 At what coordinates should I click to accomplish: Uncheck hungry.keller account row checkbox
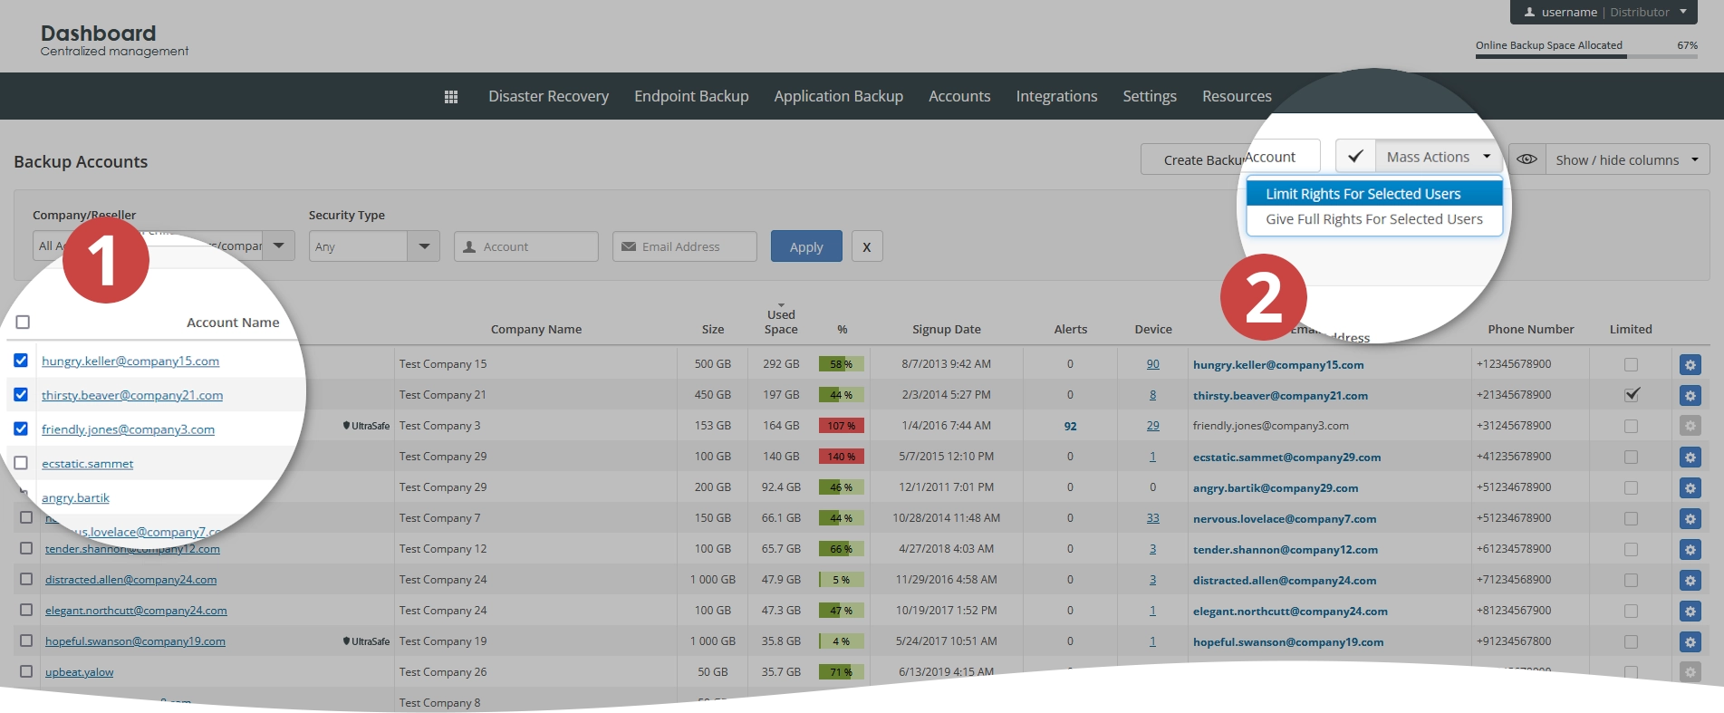click(x=21, y=361)
